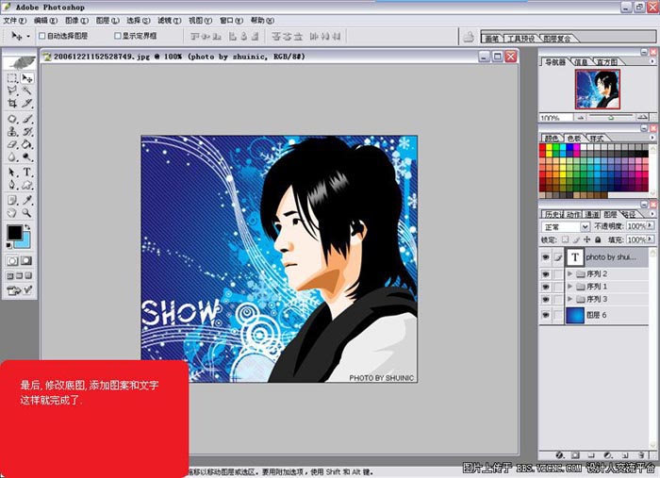
Task: Select the Pen tool
Action: [x=12, y=185]
